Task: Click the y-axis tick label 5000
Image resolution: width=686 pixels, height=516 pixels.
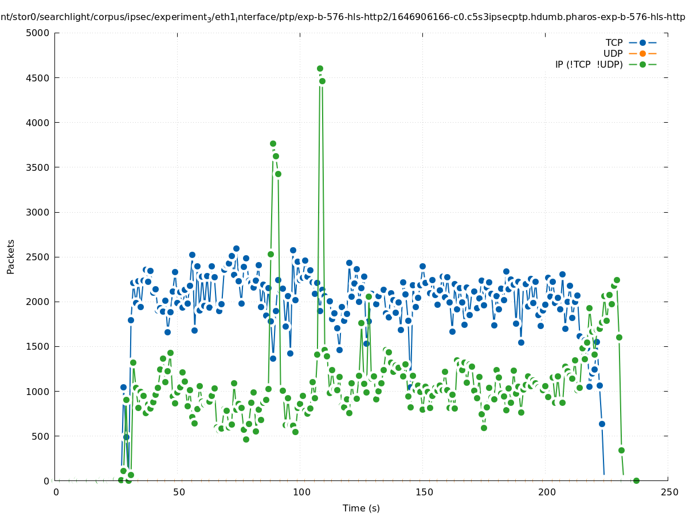Action: [x=38, y=33]
